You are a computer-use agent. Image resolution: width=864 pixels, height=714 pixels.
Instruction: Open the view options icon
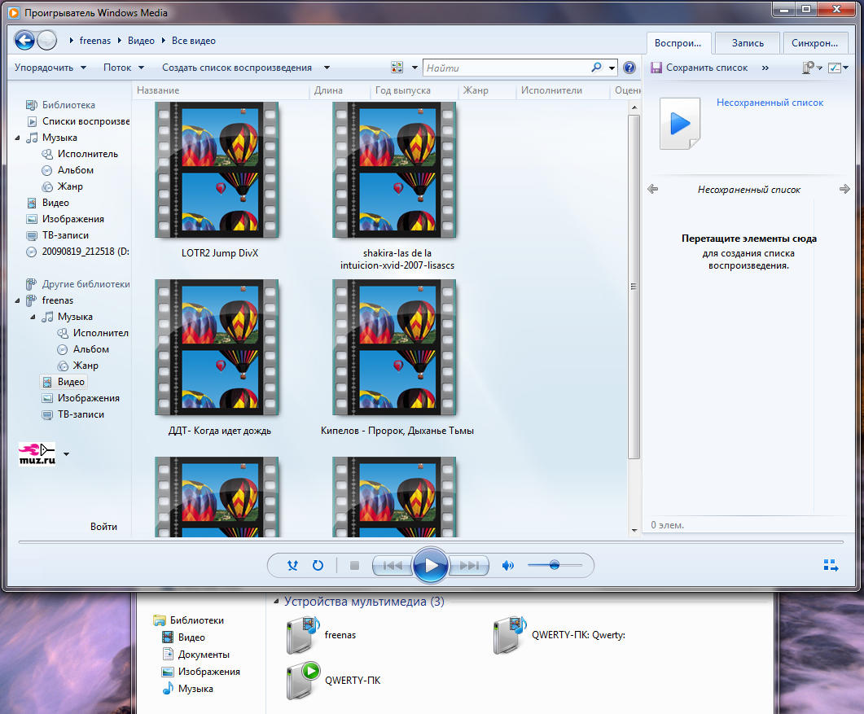[397, 68]
